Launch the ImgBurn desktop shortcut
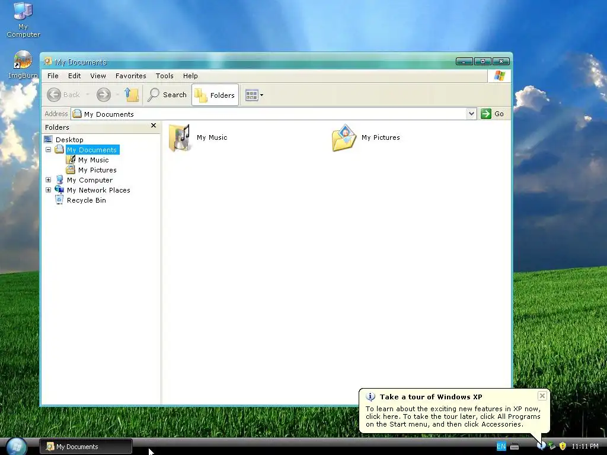 point(23,65)
